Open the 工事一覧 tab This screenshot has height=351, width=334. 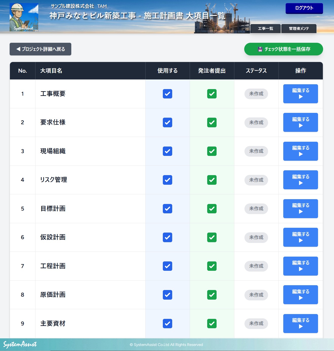pyautogui.click(x=265, y=29)
